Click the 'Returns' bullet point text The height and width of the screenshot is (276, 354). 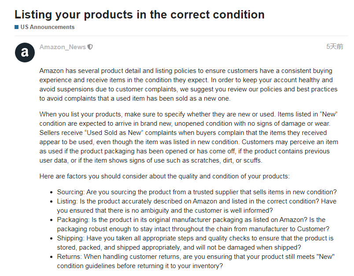196,261
